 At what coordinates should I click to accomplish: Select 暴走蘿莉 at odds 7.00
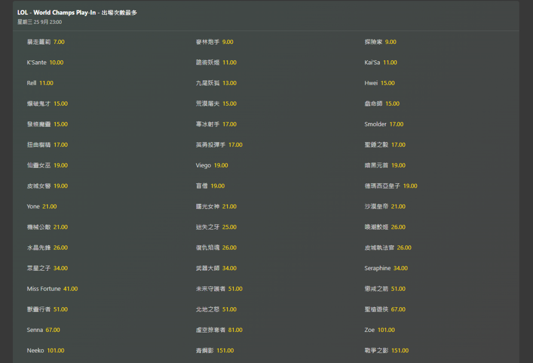(46, 42)
